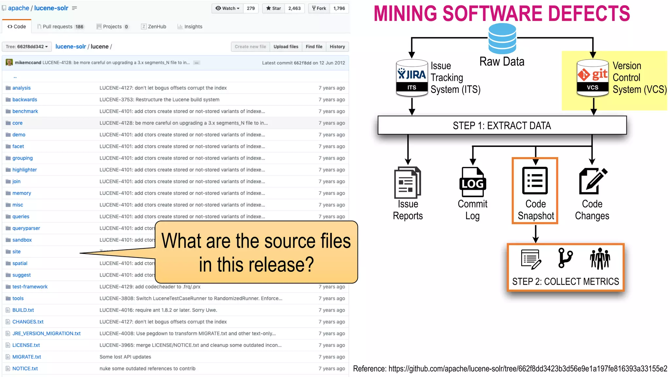Screen dimensions: 670x377
Task: Click the tools folder icon
Action: (x=8, y=298)
